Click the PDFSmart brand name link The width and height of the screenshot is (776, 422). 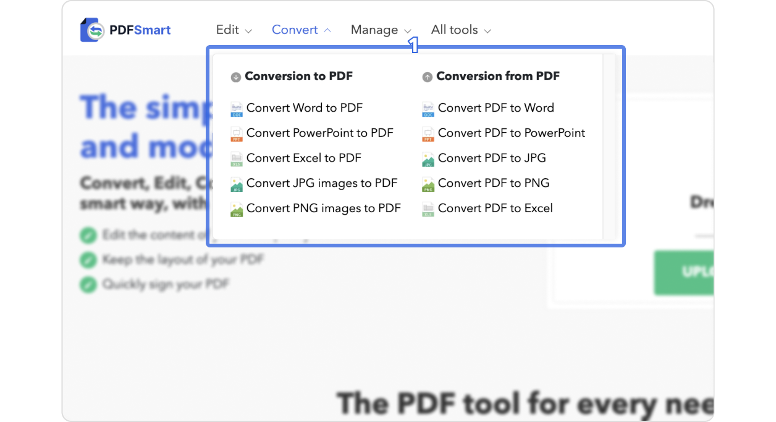[x=140, y=30]
